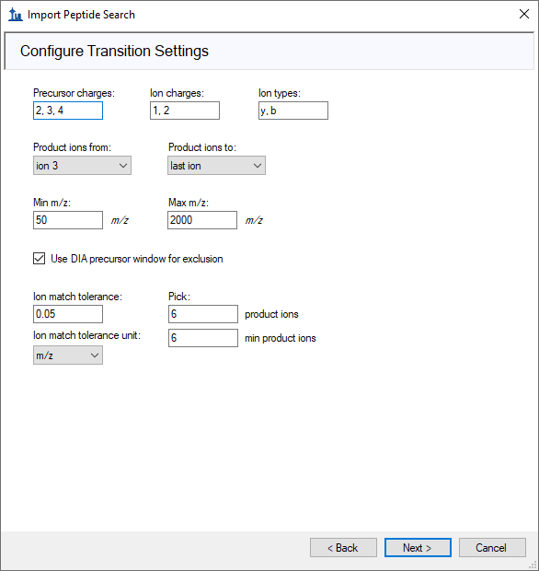Open the Product ions from dropdown
The width and height of the screenshot is (539, 571).
point(82,166)
